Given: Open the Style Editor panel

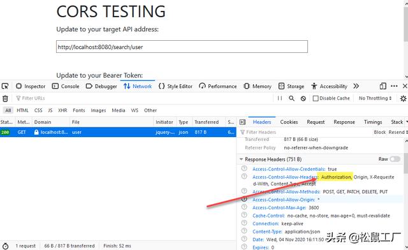Looking at the screenshot, I should coord(175,86).
